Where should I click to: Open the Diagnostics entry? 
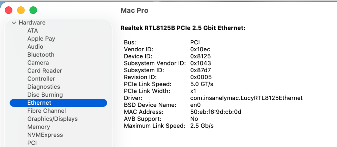coord(43,87)
